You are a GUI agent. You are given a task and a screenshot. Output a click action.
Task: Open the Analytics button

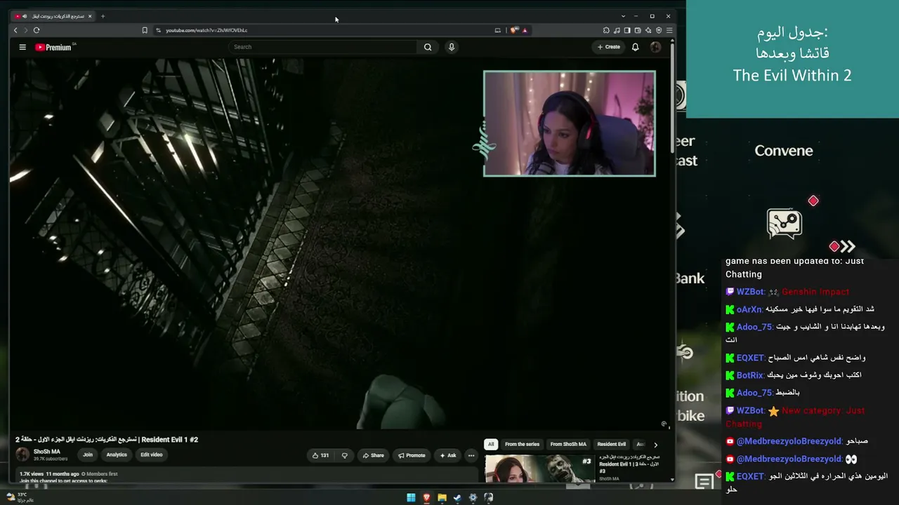coord(117,454)
